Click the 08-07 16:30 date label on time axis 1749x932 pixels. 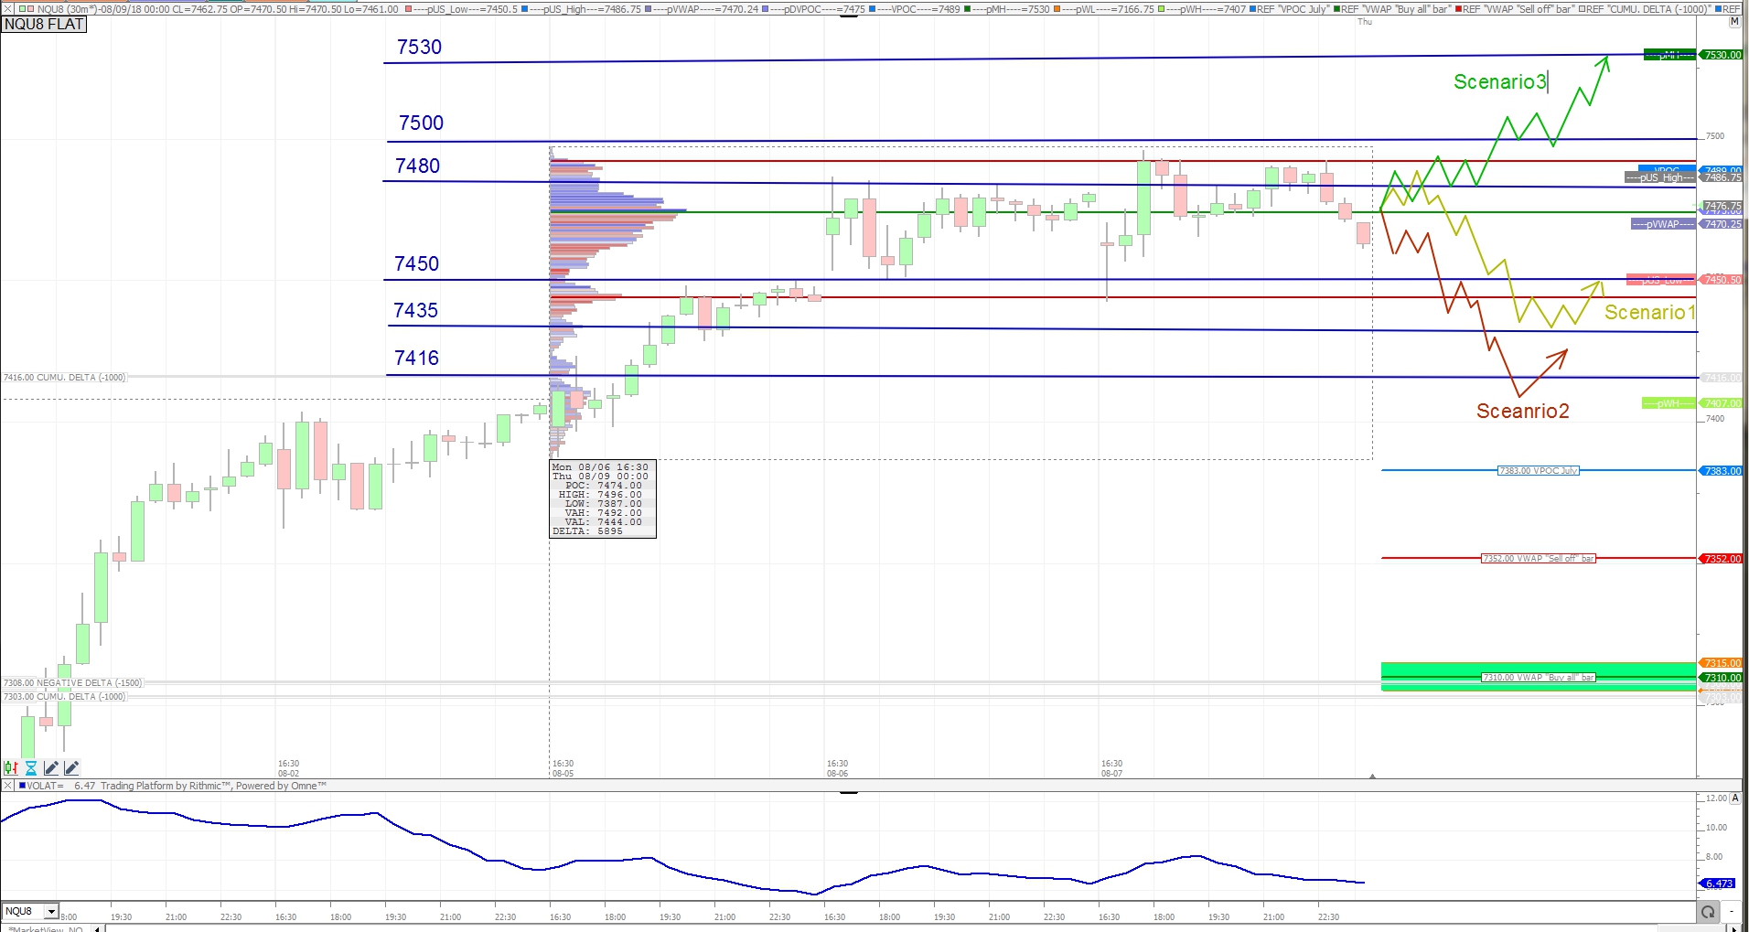tap(1111, 768)
